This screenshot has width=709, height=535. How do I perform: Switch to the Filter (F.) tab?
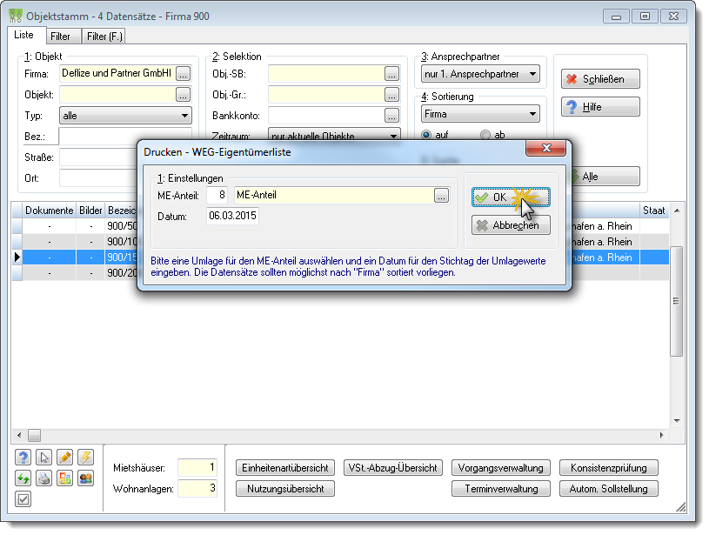(x=104, y=37)
